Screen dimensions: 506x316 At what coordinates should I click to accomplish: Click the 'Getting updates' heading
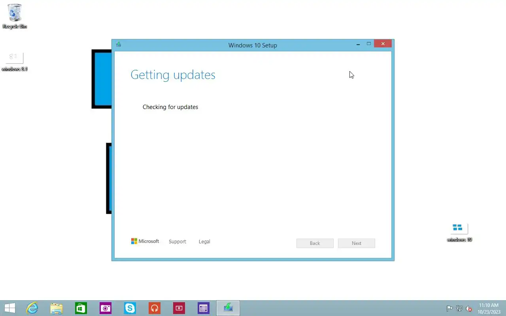coord(173,75)
